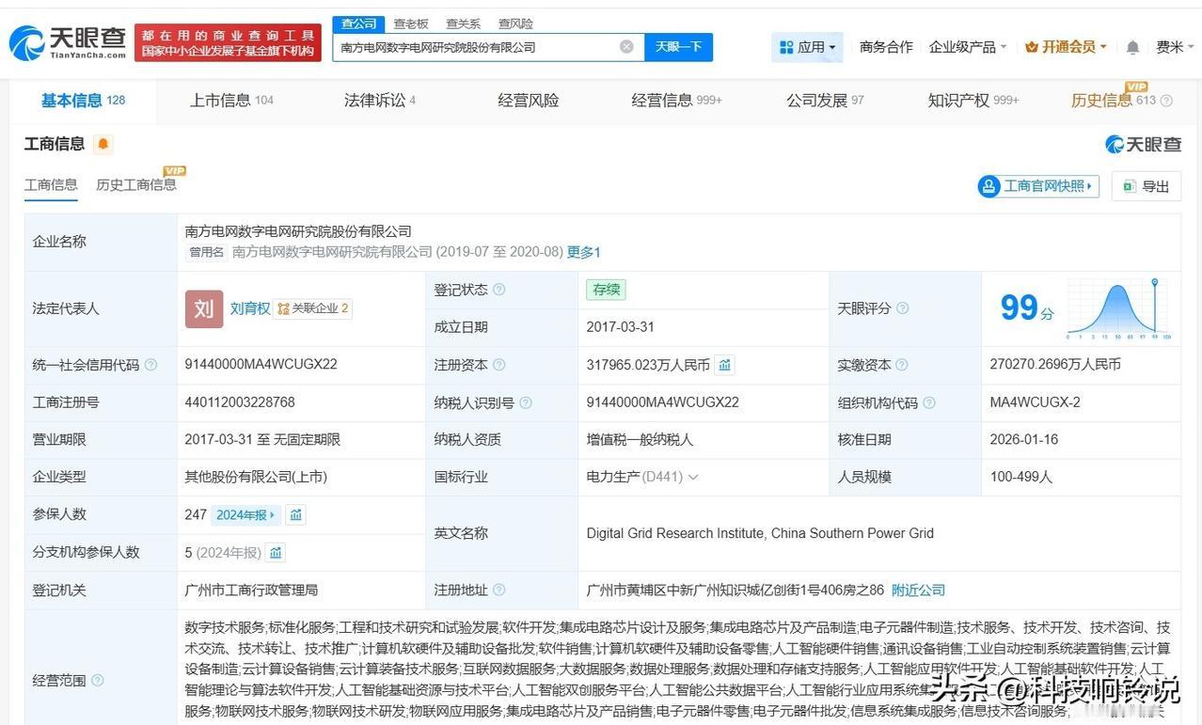Image resolution: width=1202 pixels, height=725 pixels.
Task: Open the 刘育权 legal representative link
Action: coord(250,308)
